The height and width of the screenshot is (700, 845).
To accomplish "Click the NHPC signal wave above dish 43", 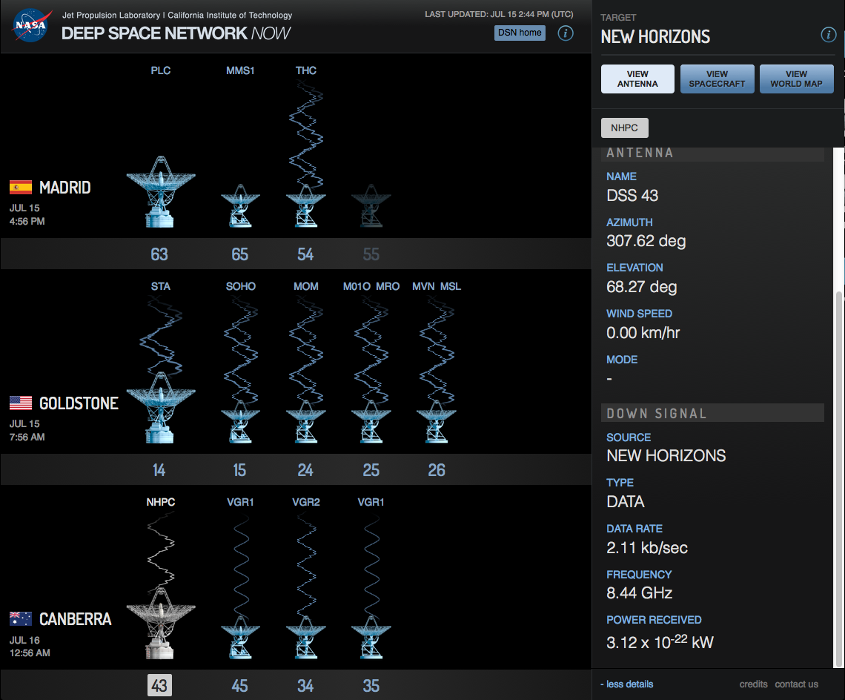I will (x=161, y=551).
